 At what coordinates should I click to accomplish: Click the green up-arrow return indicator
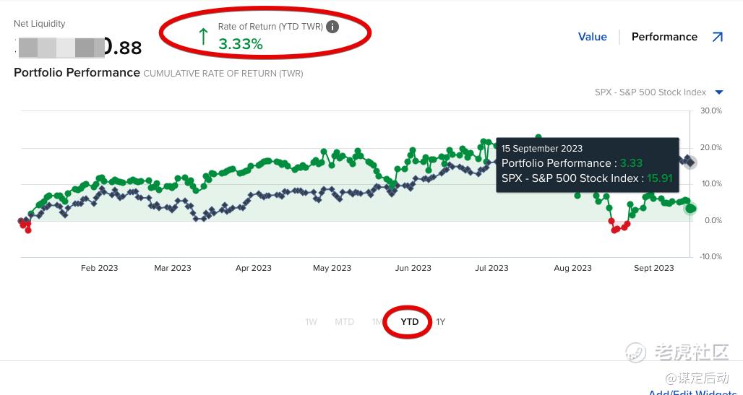203,37
